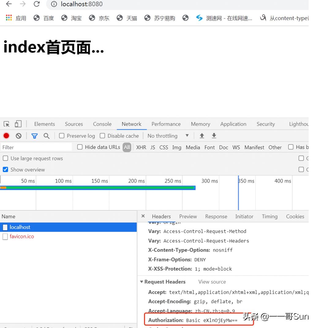Enable Preserve log checkbox

pos(62,136)
